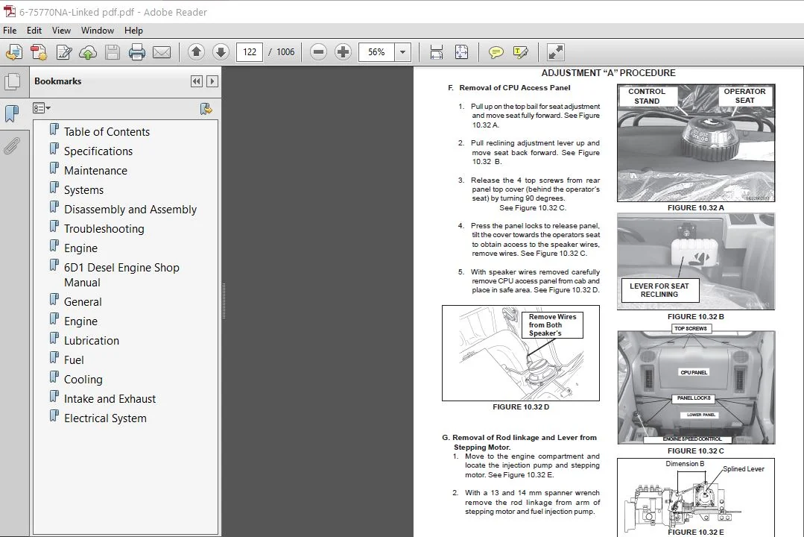Select the General bookmark

(83, 302)
